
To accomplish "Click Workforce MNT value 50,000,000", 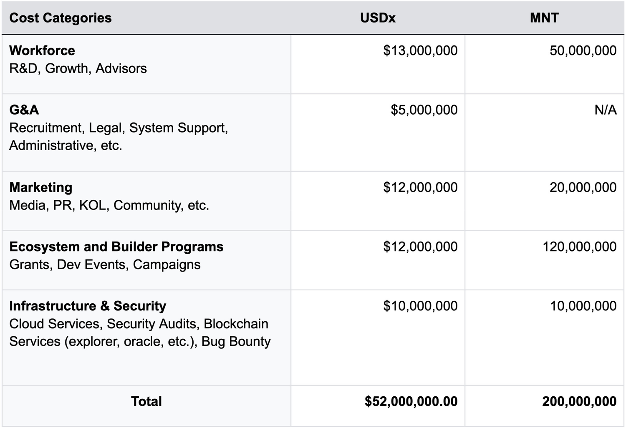I will pos(583,50).
